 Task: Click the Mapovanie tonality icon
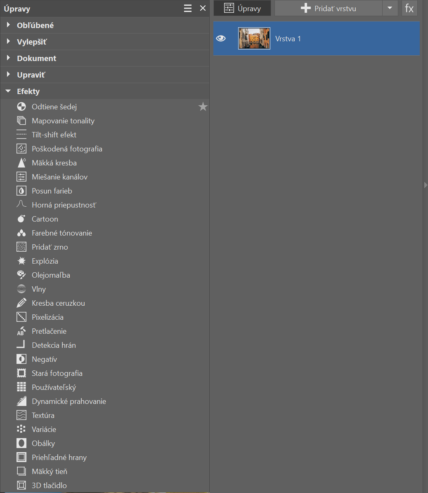point(21,121)
